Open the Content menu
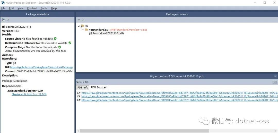 tap(32, 8)
